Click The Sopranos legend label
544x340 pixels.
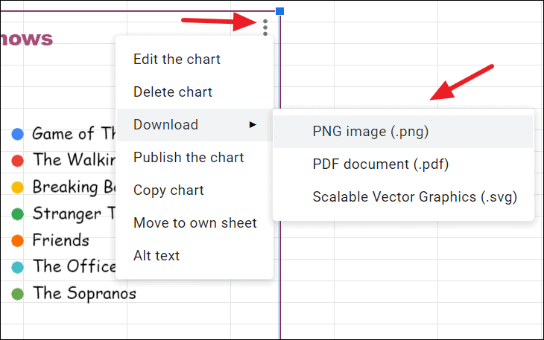click(x=84, y=293)
